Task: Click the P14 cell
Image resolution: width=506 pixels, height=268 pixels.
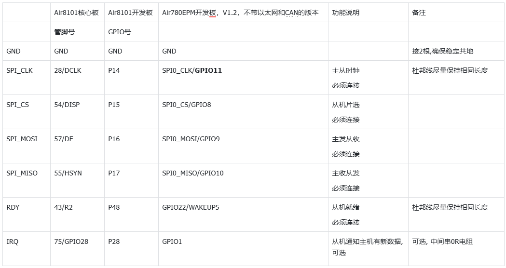Action: (x=131, y=78)
